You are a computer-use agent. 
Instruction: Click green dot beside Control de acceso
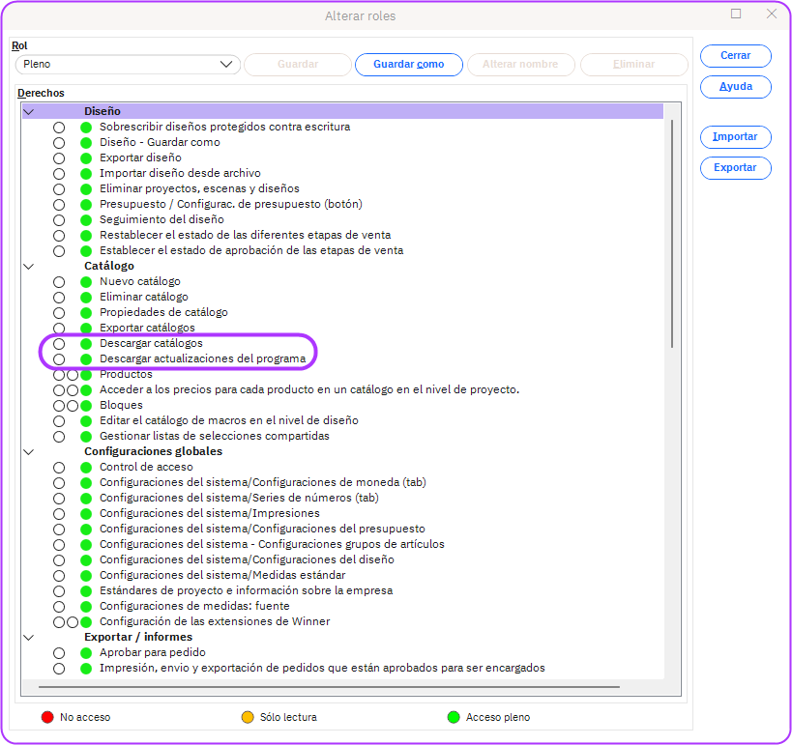(x=86, y=468)
